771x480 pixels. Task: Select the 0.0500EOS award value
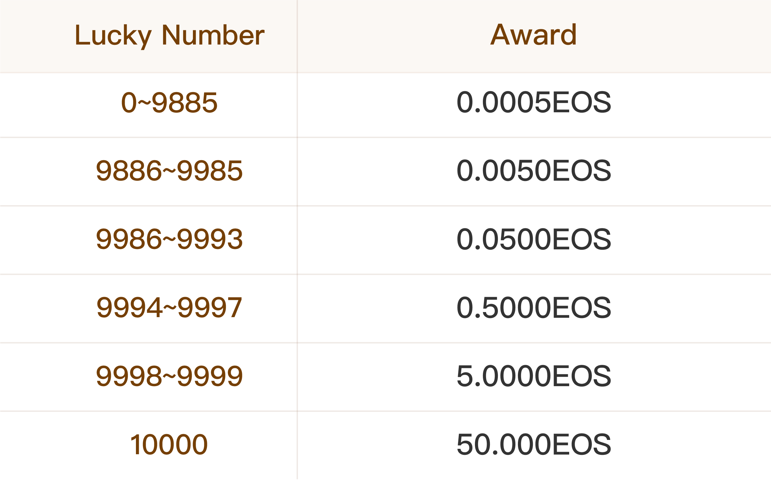[x=534, y=239]
